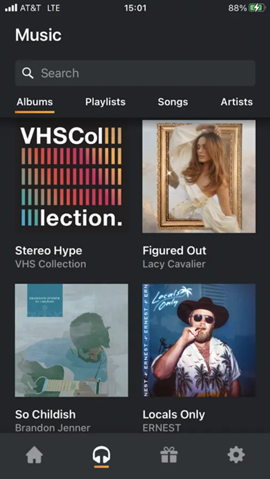Open the gear Settings icon
Screen dimensions: 270x479
(x=236, y=455)
